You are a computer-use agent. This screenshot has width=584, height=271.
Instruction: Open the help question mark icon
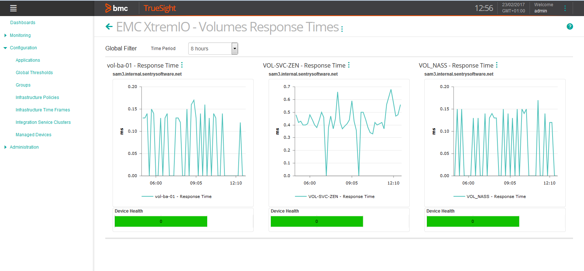click(570, 26)
